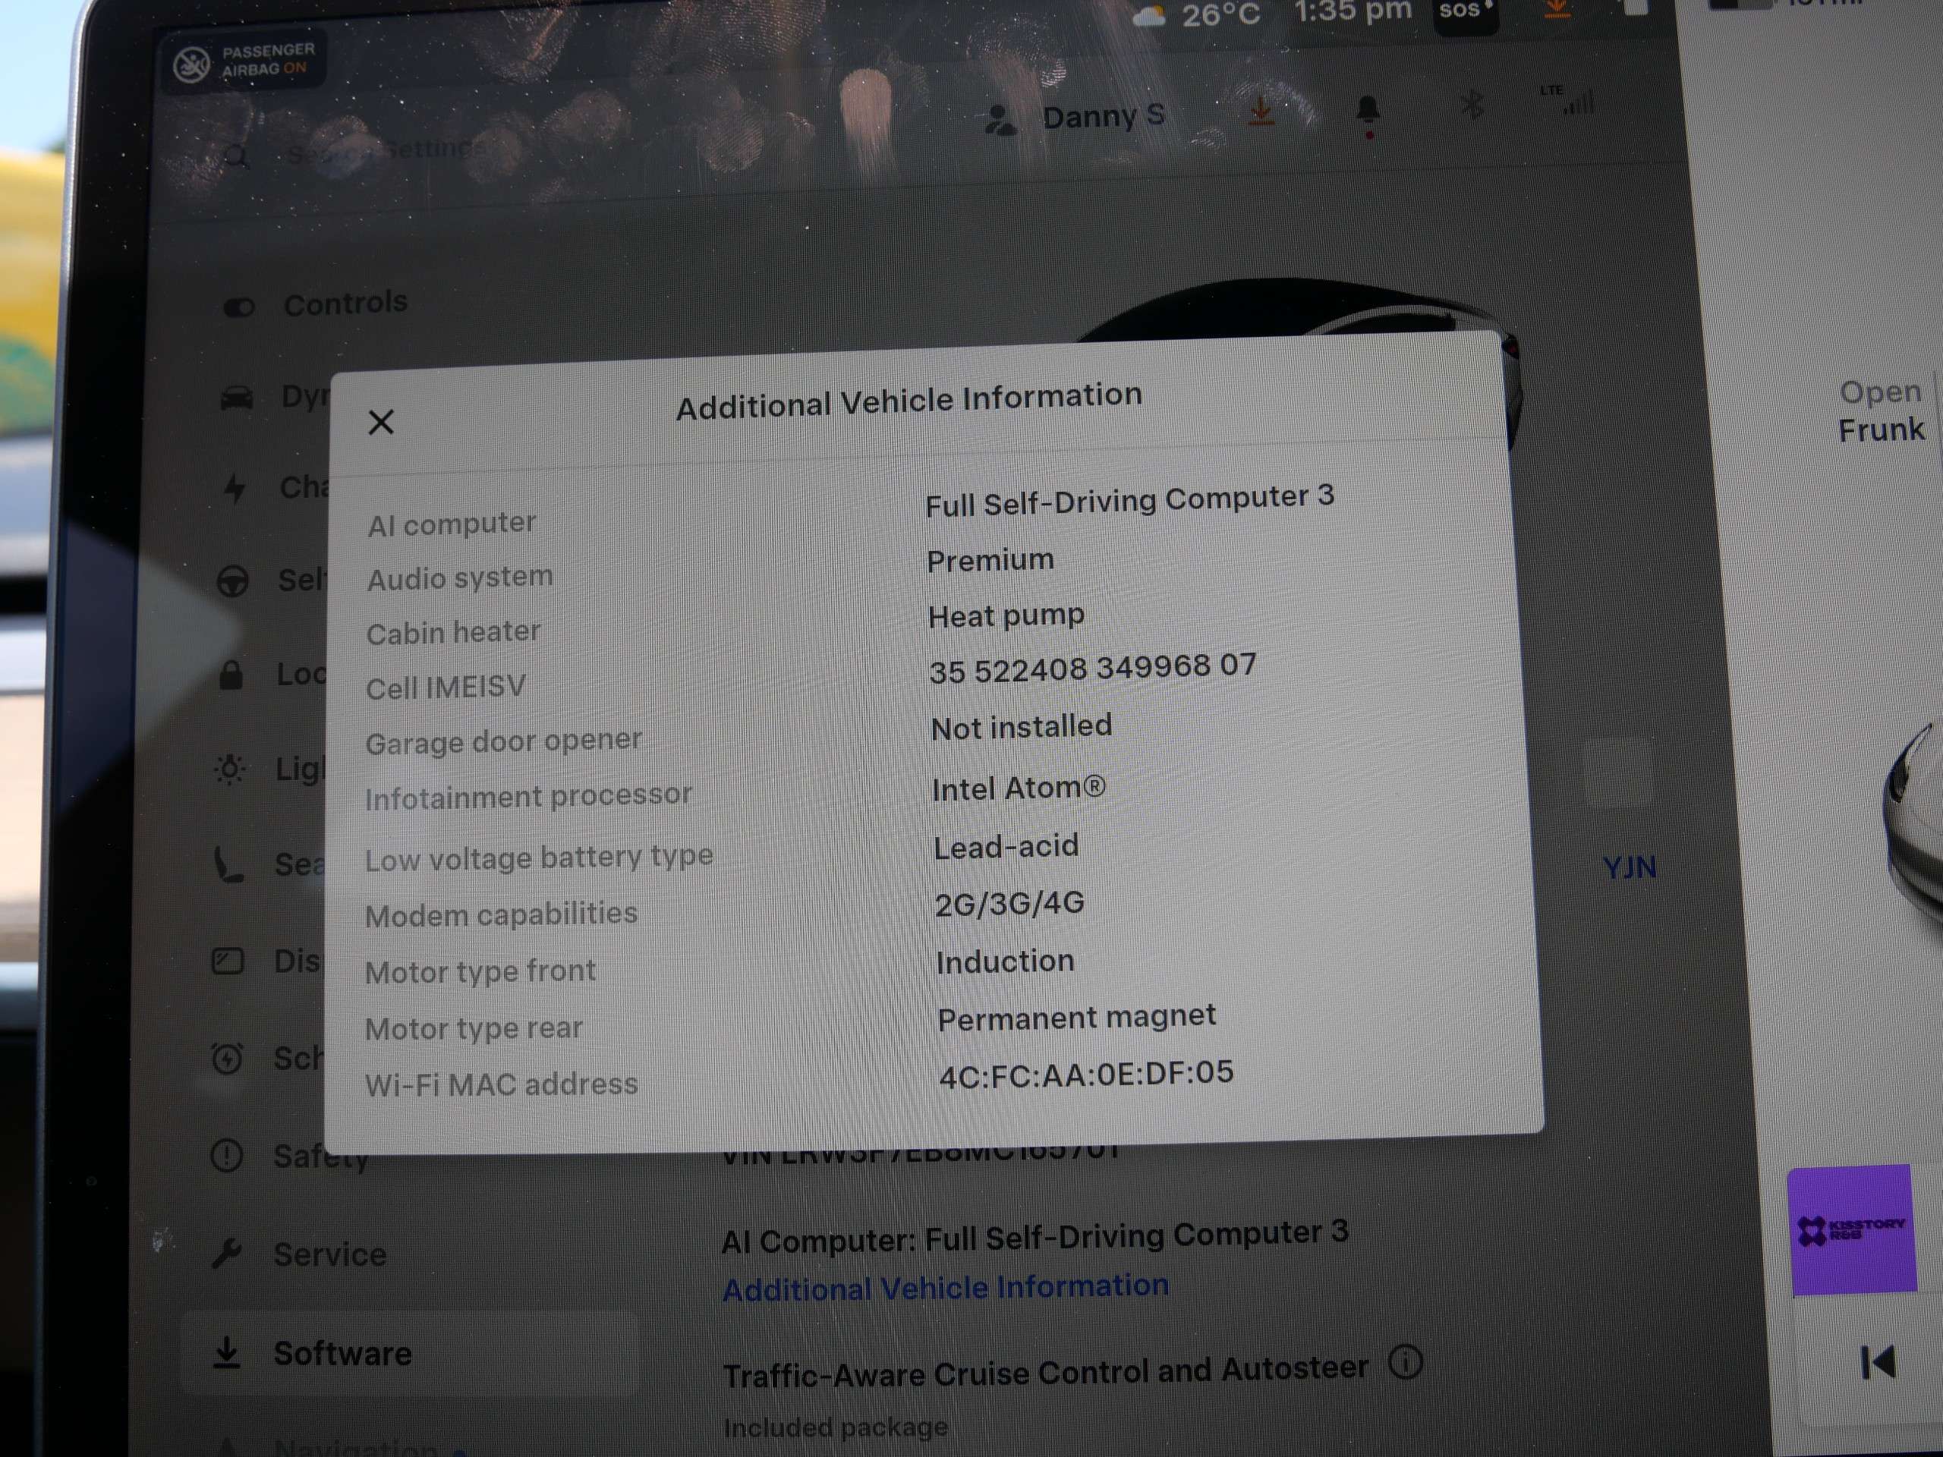Click the 'Heat pump' value
Screen dimensions: 1943x1457
pos(1006,615)
